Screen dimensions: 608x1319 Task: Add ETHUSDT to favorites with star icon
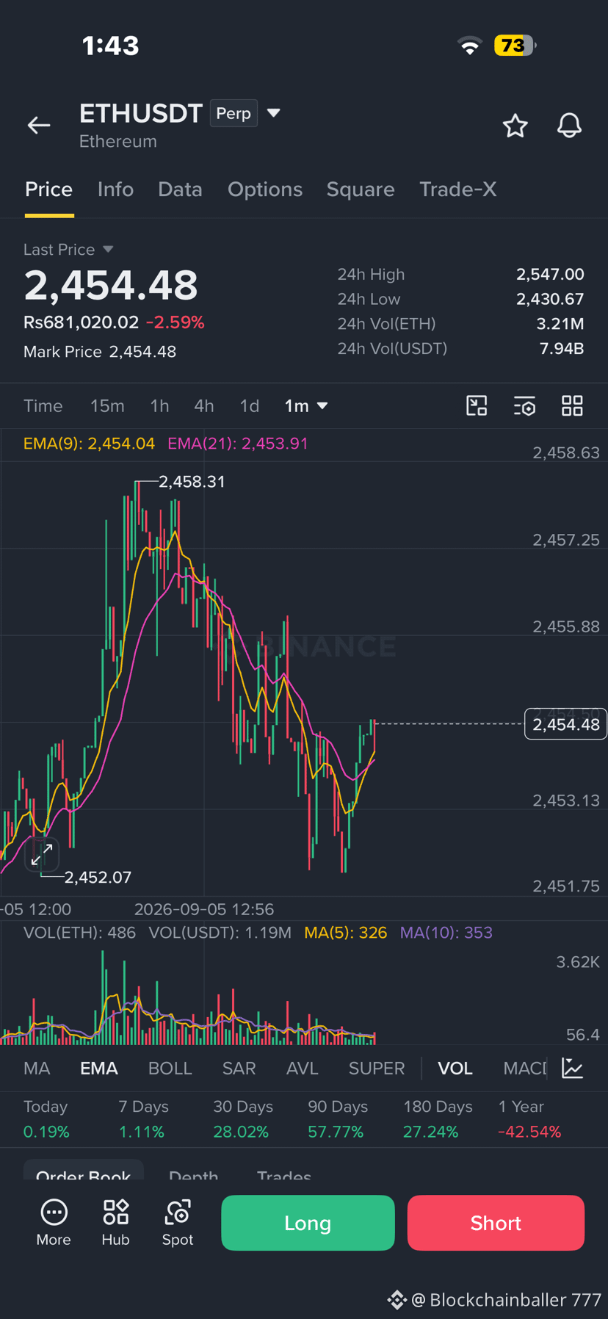[x=515, y=126]
